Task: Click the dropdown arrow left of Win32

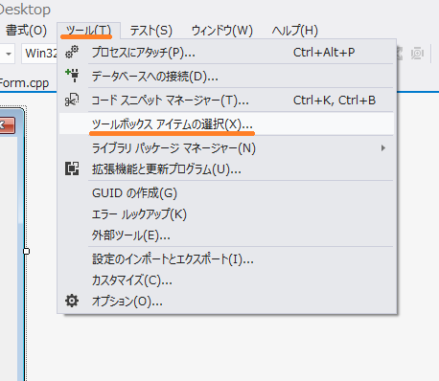Action: pos(9,54)
